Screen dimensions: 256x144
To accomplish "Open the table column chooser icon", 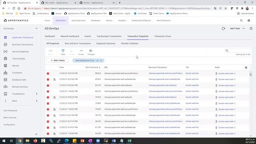I will click(246, 68).
